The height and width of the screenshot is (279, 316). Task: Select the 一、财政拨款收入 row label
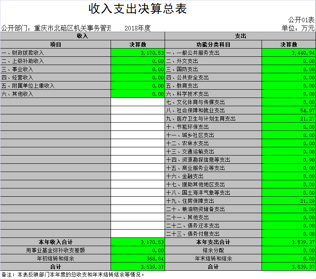pyautogui.click(x=23, y=53)
